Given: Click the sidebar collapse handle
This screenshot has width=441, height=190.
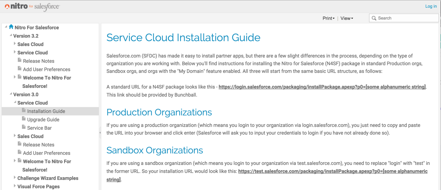Looking at the screenshot, I should point(100,132).
